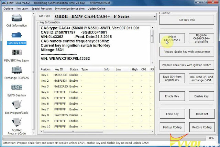The height and width of the screenshot is (147, 220).
Task: Click key table horizontal scroll right arrow
Action: coord(152,132)
